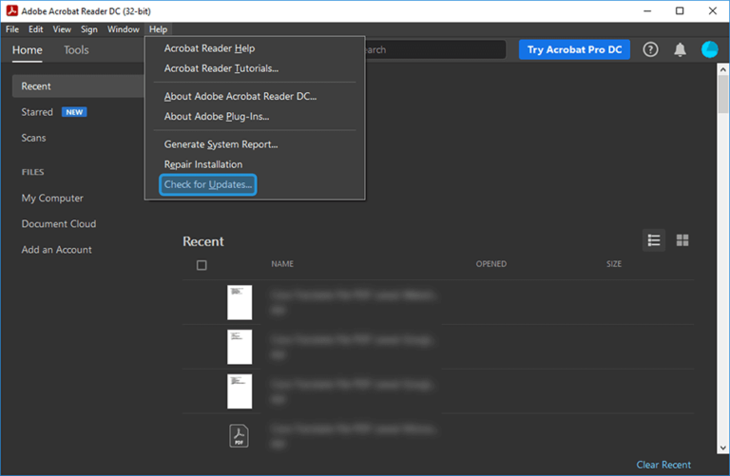Click inside the search field
The width and height of the screenshot is (730, 476).
tap(435, 49)
